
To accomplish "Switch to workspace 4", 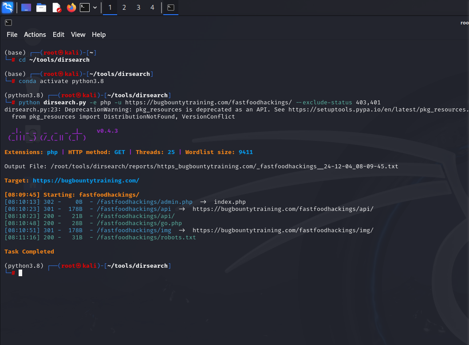I will [x=153, y=8].
